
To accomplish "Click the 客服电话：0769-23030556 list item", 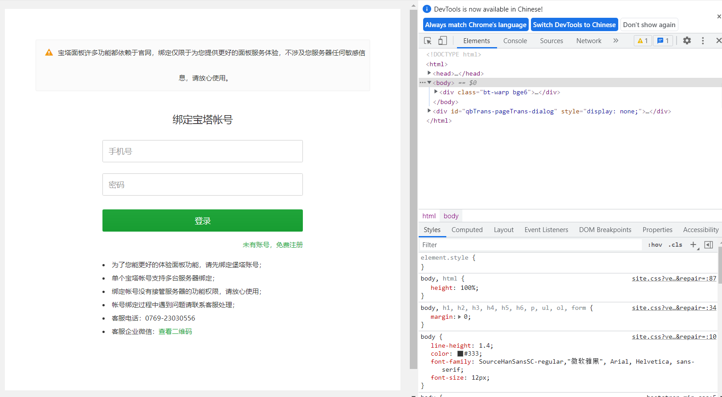I will pos(153,318).
